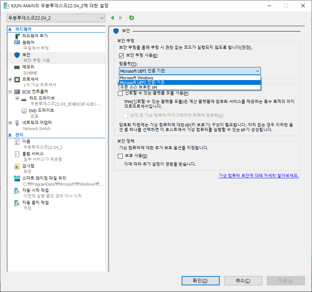Viewport: 312px width, 292px height.
Task: Click the 취소 button
Action: click(x=243, y=281)
